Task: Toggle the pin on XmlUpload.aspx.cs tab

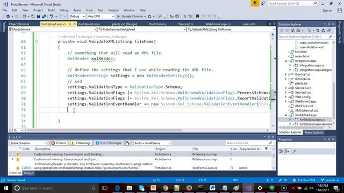Action: [x=70, y=24]
